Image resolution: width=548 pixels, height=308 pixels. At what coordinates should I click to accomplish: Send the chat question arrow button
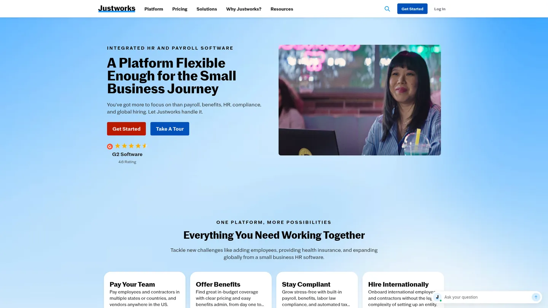536,297
